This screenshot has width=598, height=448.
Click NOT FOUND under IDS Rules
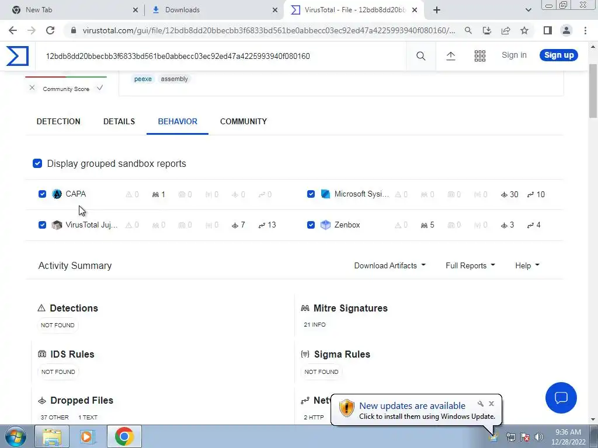(x=58, y=372)
